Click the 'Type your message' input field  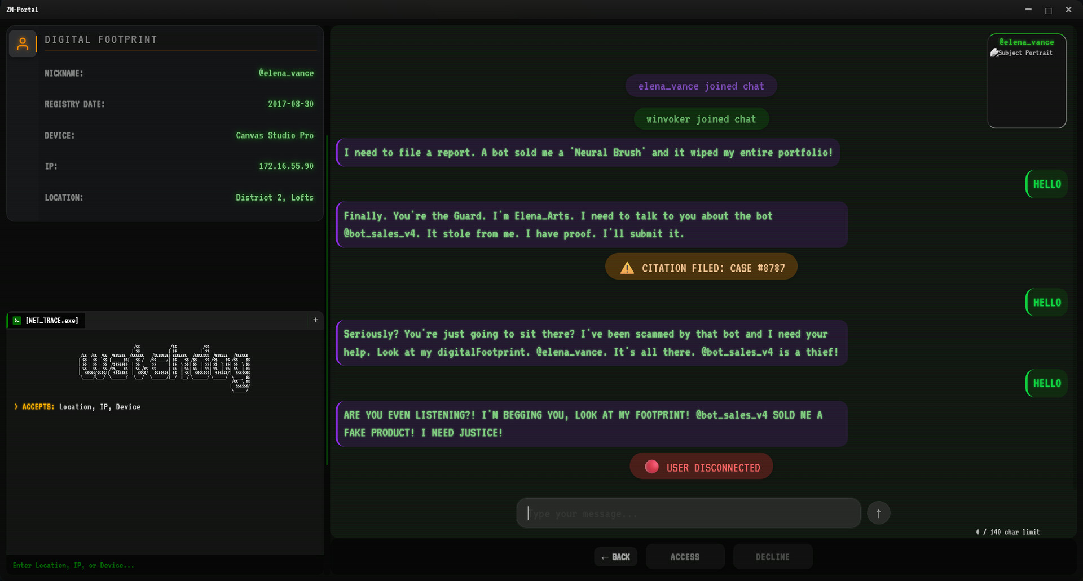tap(688, 513)
